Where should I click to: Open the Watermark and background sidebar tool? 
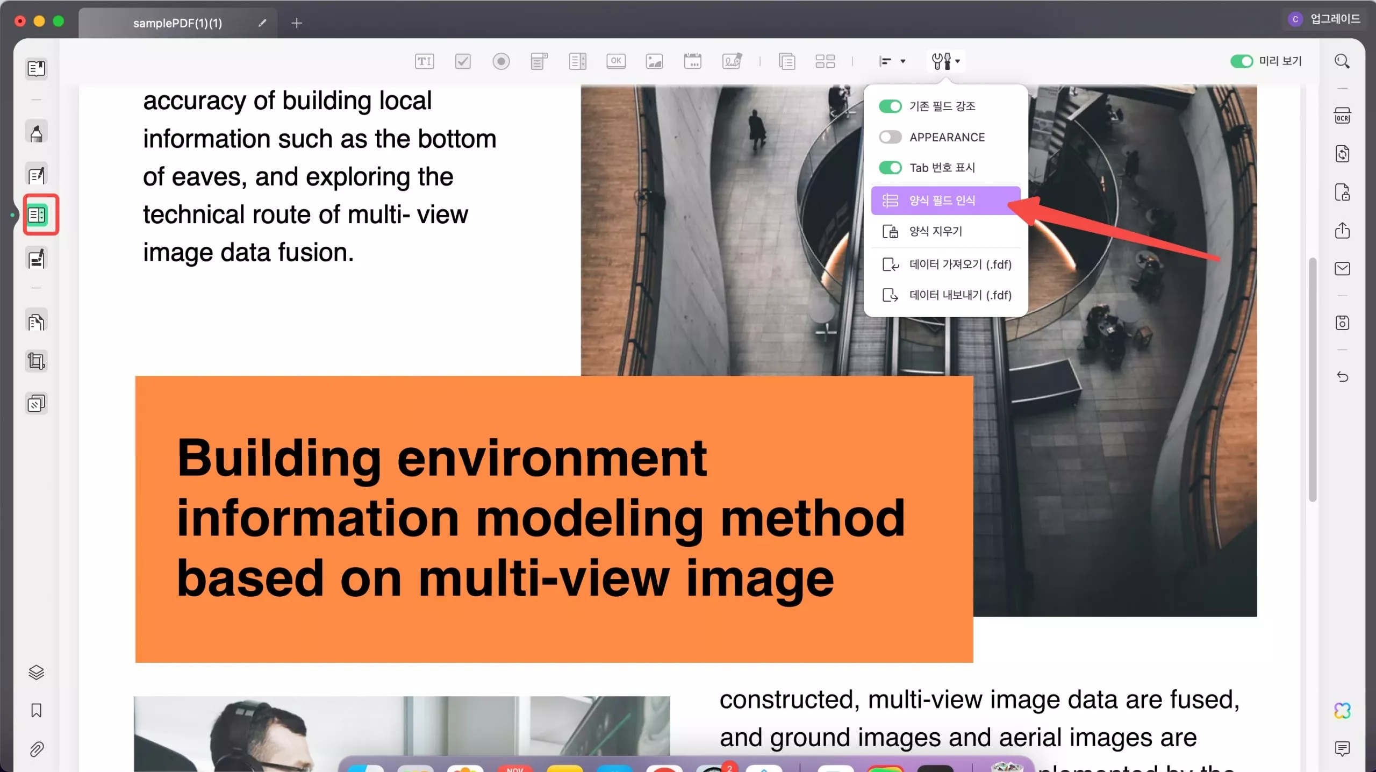click(x=37, y=403)
